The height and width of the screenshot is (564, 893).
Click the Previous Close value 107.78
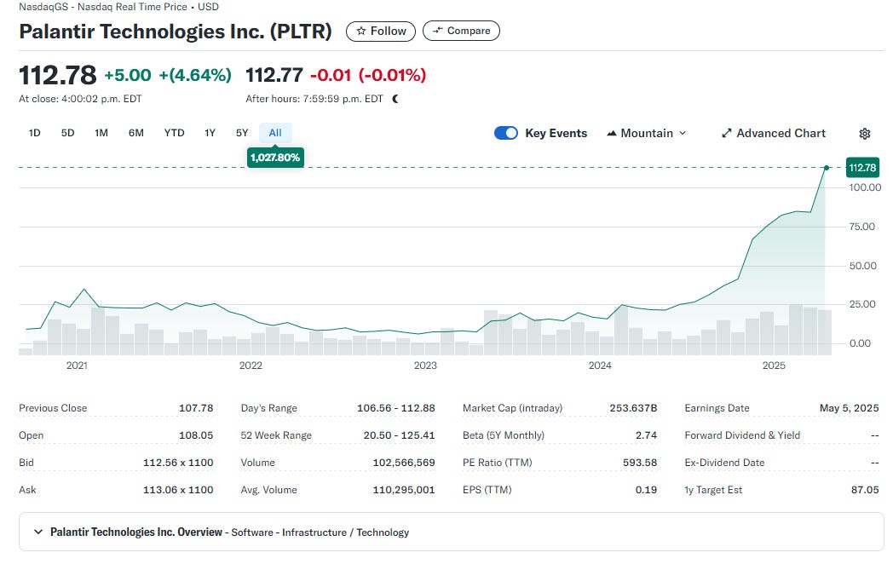coord(196,408)
